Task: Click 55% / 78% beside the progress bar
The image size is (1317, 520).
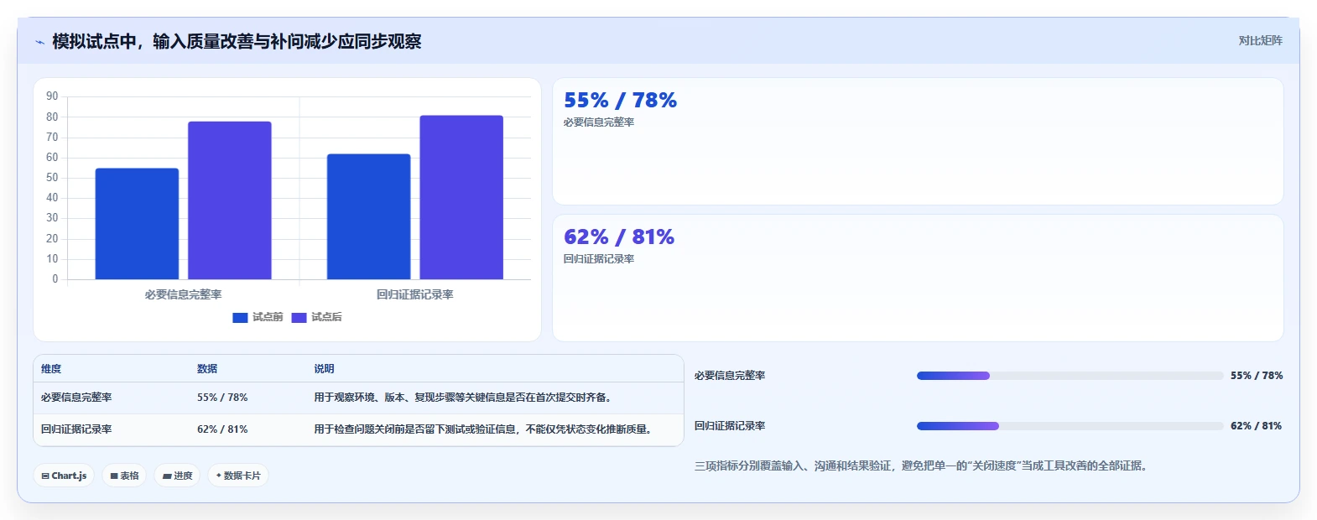Action: pyautogui.click(x=1257, y=376)
